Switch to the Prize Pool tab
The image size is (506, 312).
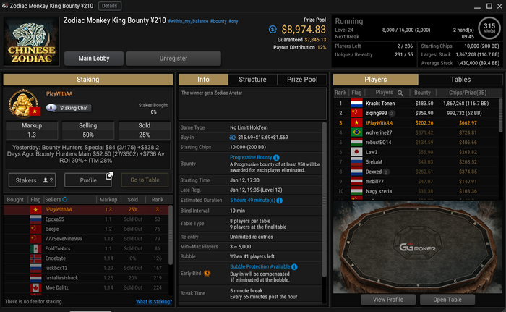302,80
